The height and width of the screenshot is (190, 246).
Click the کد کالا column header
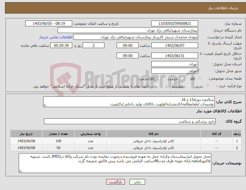coord(217,134)
